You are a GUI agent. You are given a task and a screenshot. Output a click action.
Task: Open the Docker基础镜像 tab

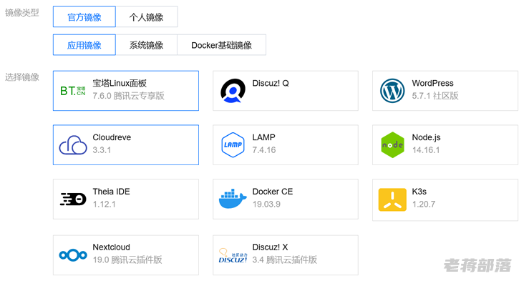(221, 45)
